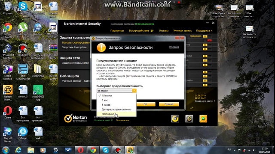This screenshot has width=275, height=154.
Task: Expand Поддержка menu in Norton
Action: pos(204,30)
